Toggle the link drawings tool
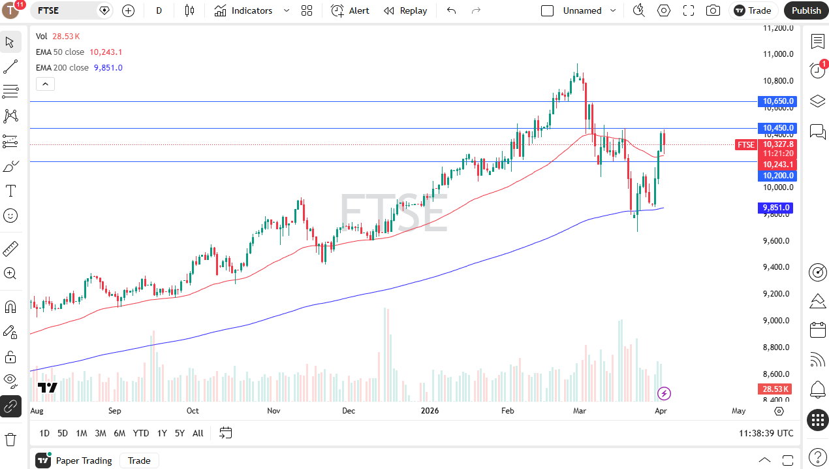This screenshot has height=469, width=829. pos(10,406)
